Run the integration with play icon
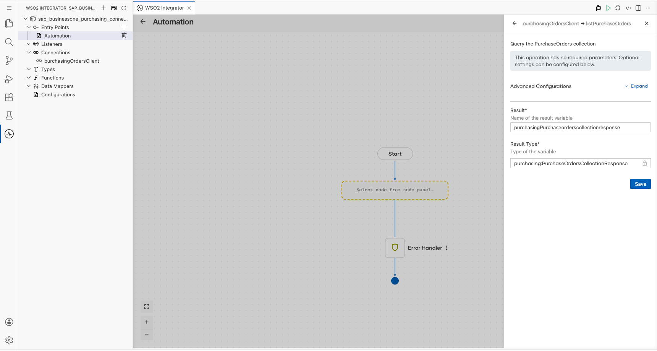 tap(608, 8)
